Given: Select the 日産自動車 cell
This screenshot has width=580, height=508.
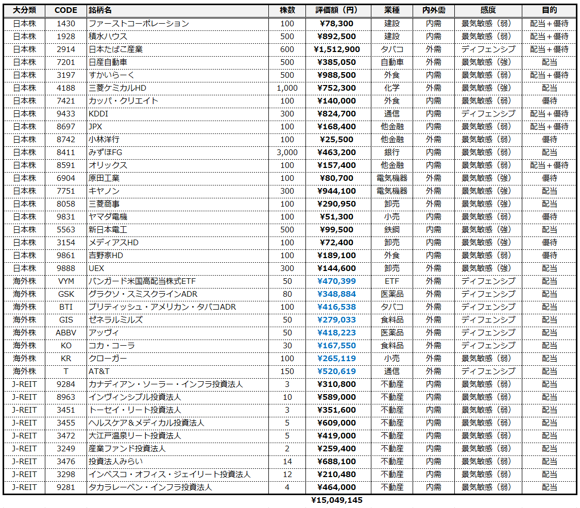Looking at the screenshot, I should click(178, 62).
